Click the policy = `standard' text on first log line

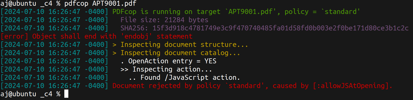(x=323, y=12)
